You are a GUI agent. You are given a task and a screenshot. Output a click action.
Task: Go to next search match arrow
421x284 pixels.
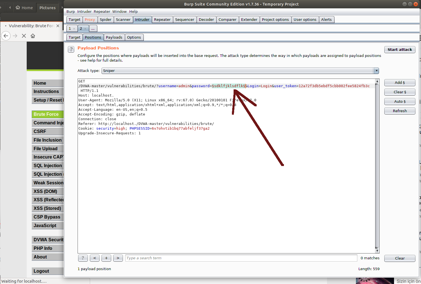pos(118,258)
